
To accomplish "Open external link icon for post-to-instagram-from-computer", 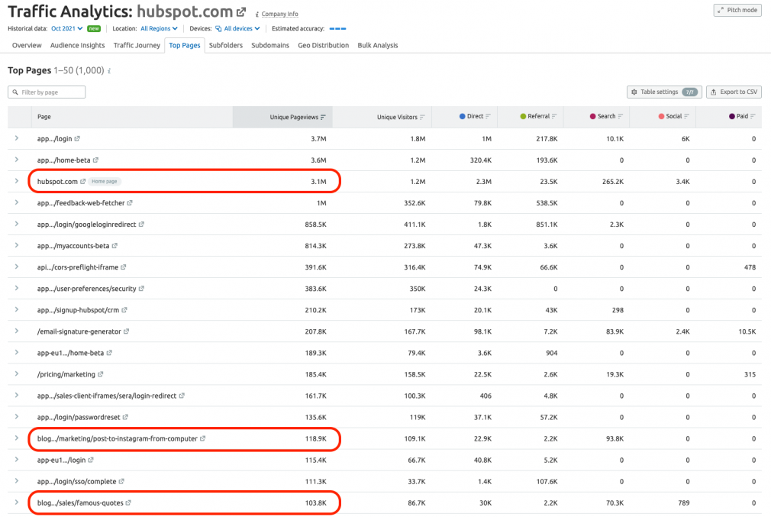I will point(202,438).
